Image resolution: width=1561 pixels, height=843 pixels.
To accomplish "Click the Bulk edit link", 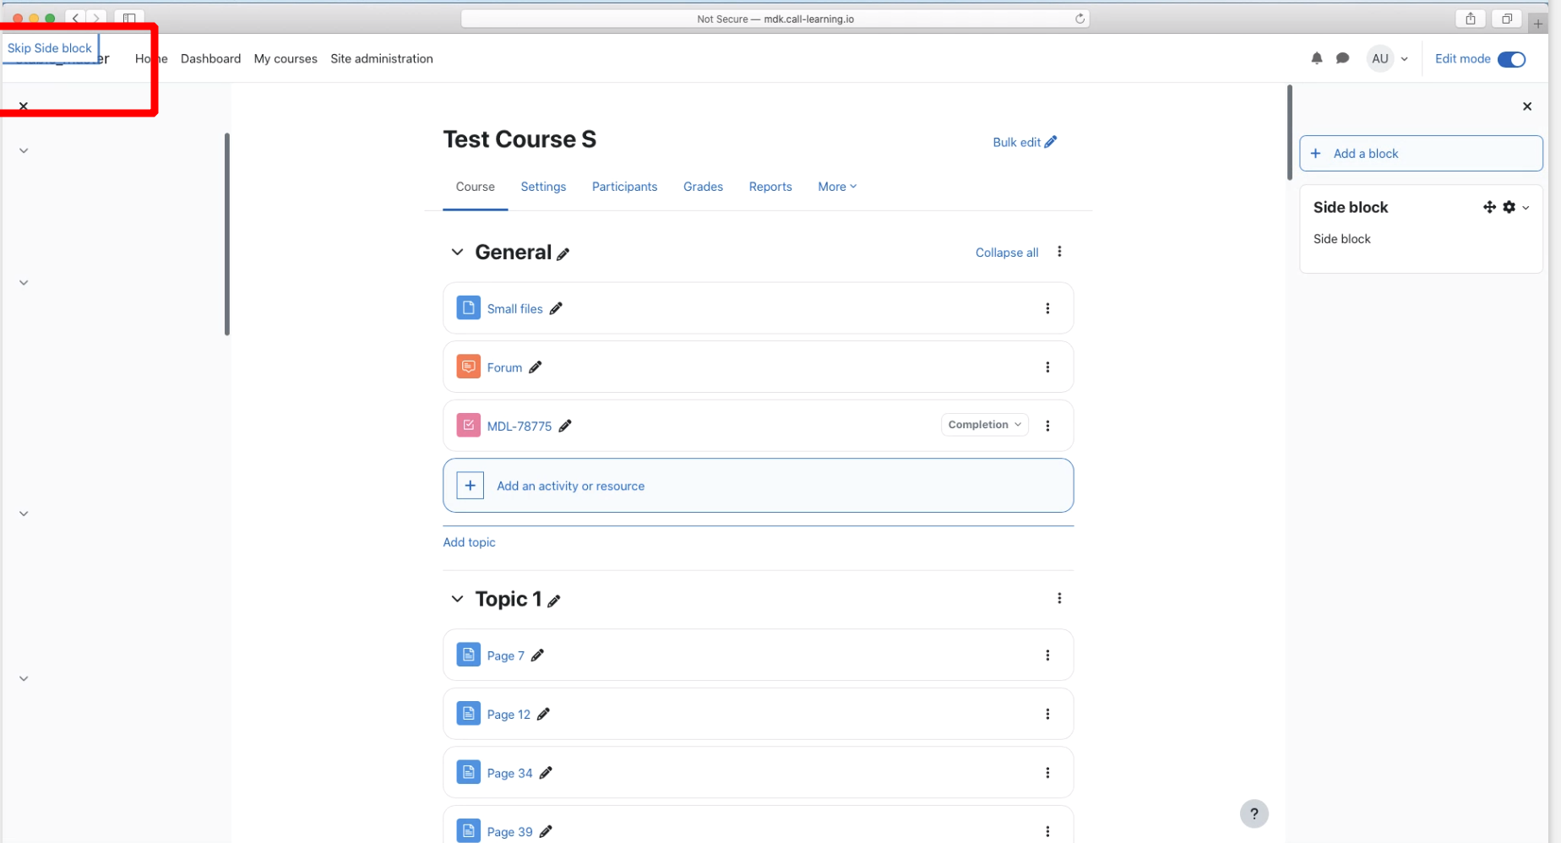I will click(1025, 142).
